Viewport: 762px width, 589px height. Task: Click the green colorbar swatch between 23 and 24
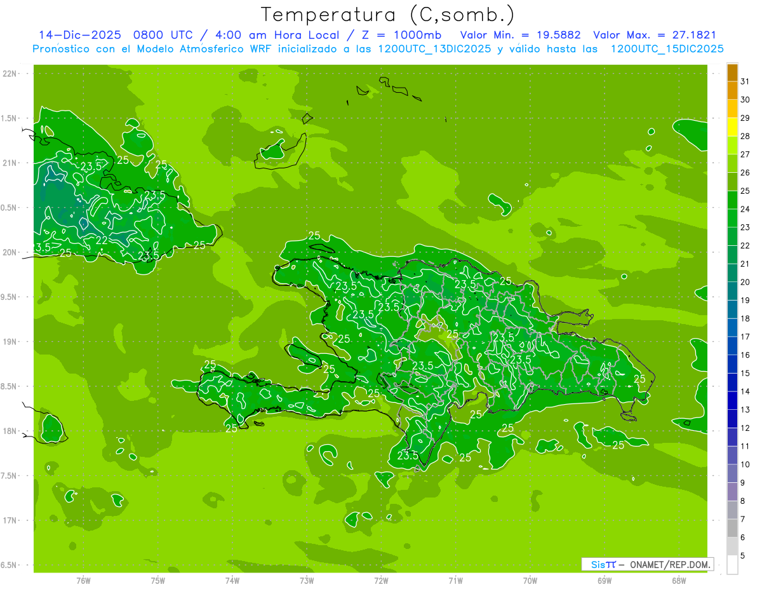click(x=732, y=218)
